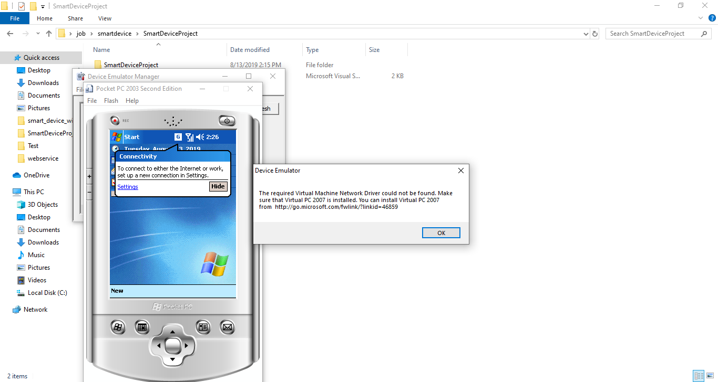Image resolution: width=718 pixels, height=382 pixels.
Task: Open File menu of Pocket PC emulator
Action: coord(92,101)
